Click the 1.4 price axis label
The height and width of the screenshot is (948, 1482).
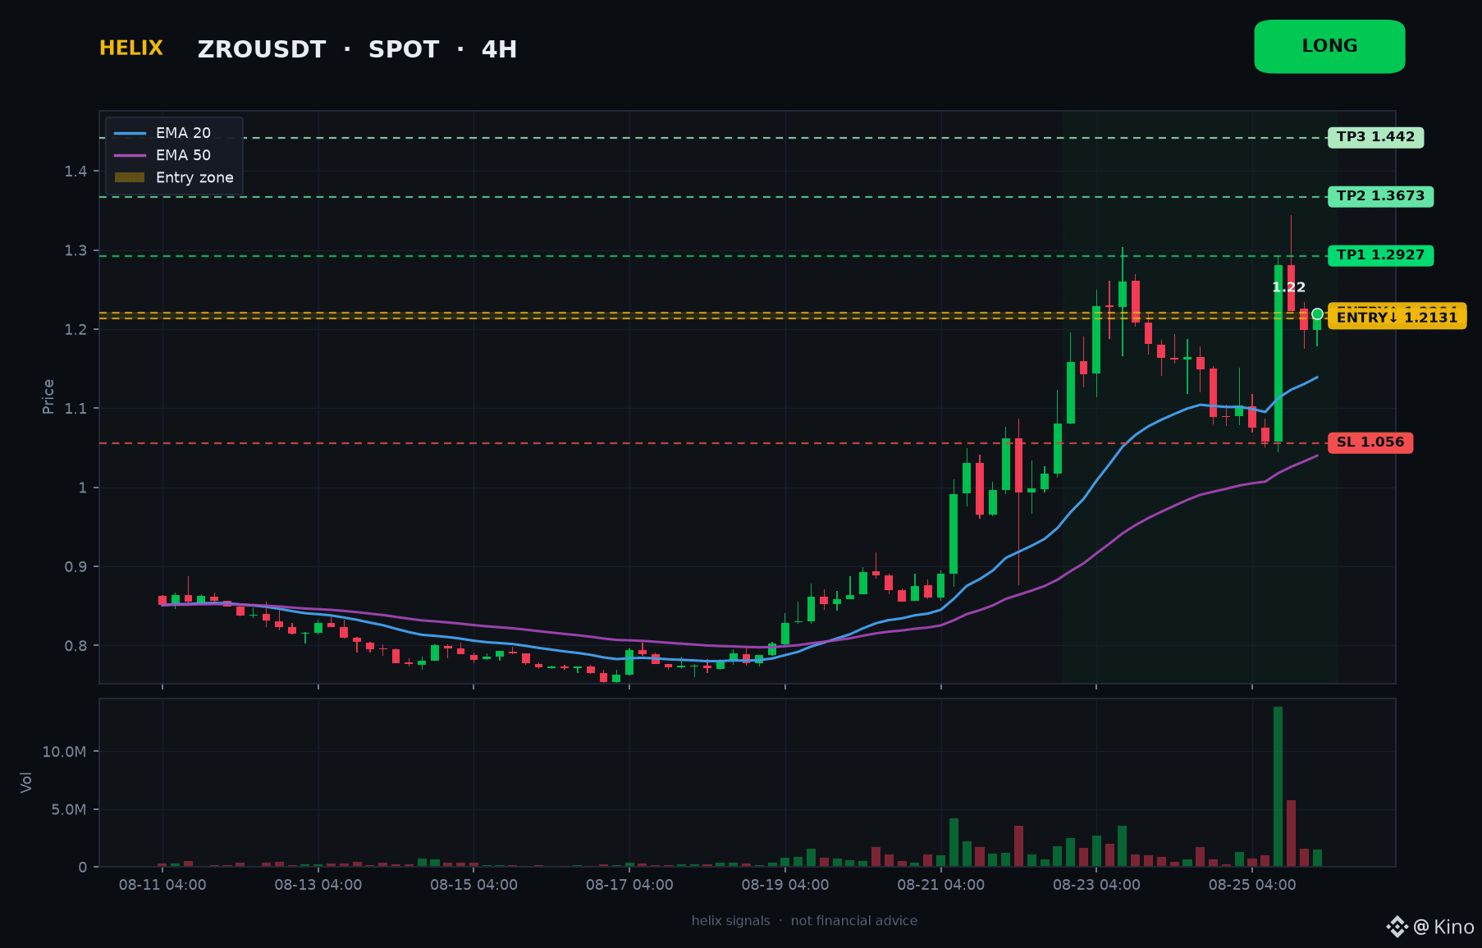tap(76, 172)
